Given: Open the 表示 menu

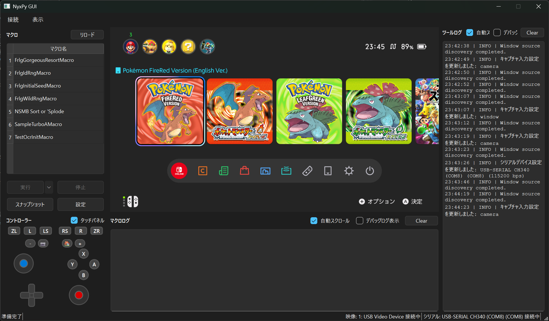Looking at the screenshot, I should 38,19.
